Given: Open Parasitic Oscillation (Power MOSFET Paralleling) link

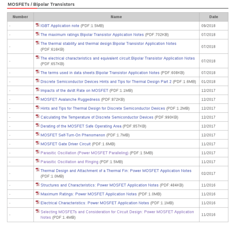Looking at the screenshot, I should click(x=84, y=153).
